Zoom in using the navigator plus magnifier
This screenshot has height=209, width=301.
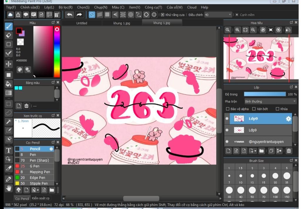pyautogui.click(x=238, y=30)
